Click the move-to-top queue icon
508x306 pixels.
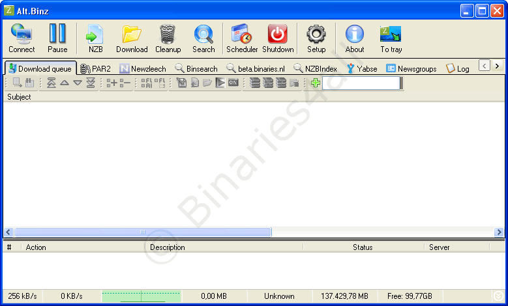(x=51, y=83)
